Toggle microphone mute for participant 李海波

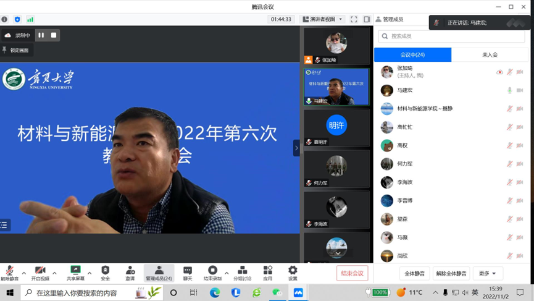pos(509,182)
